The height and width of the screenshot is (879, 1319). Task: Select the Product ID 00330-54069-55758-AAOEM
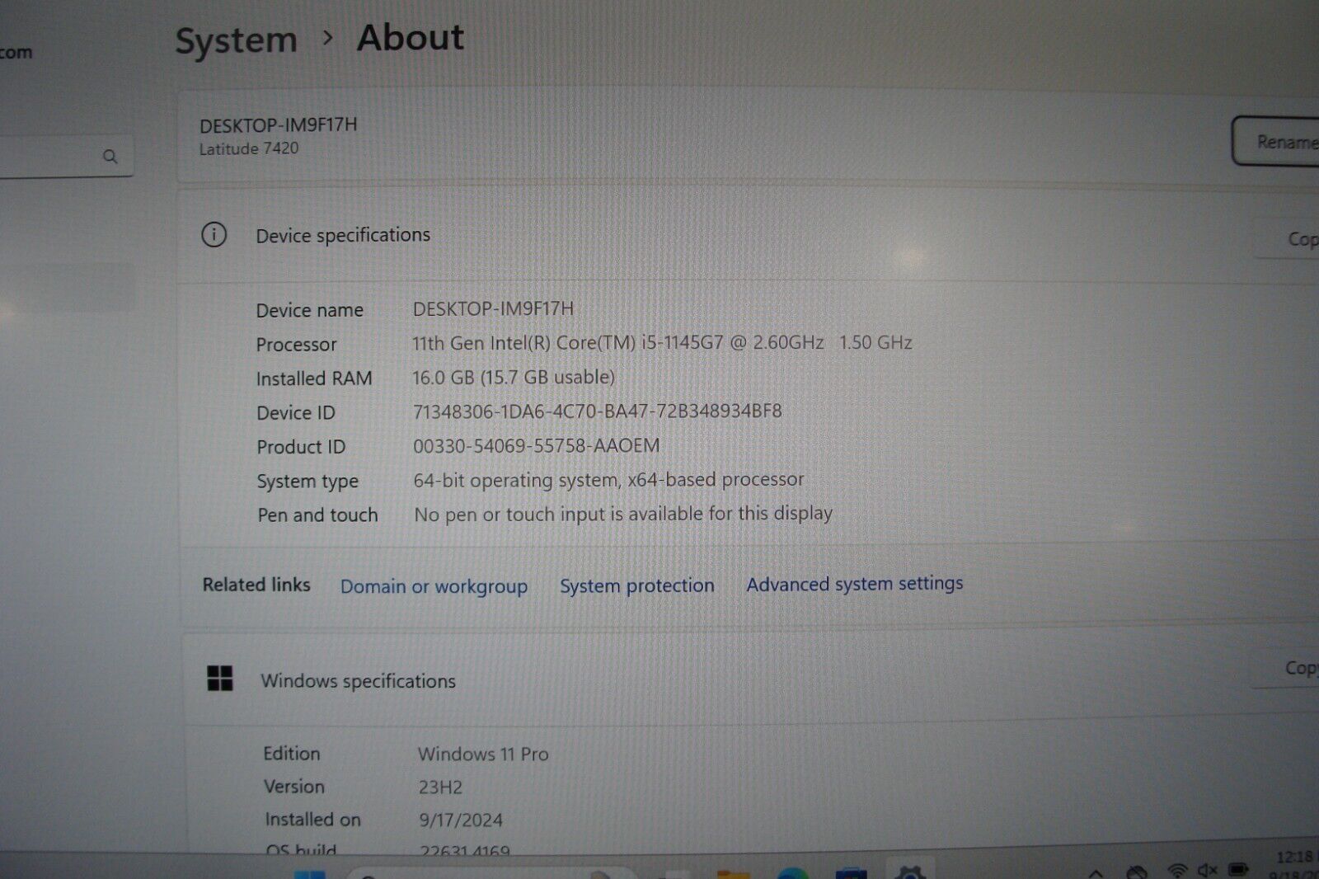pyautogui.click(x=536, y=445)
